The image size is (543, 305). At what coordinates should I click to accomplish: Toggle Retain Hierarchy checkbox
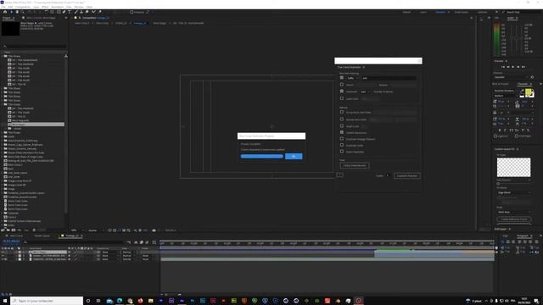coord(342,152)
